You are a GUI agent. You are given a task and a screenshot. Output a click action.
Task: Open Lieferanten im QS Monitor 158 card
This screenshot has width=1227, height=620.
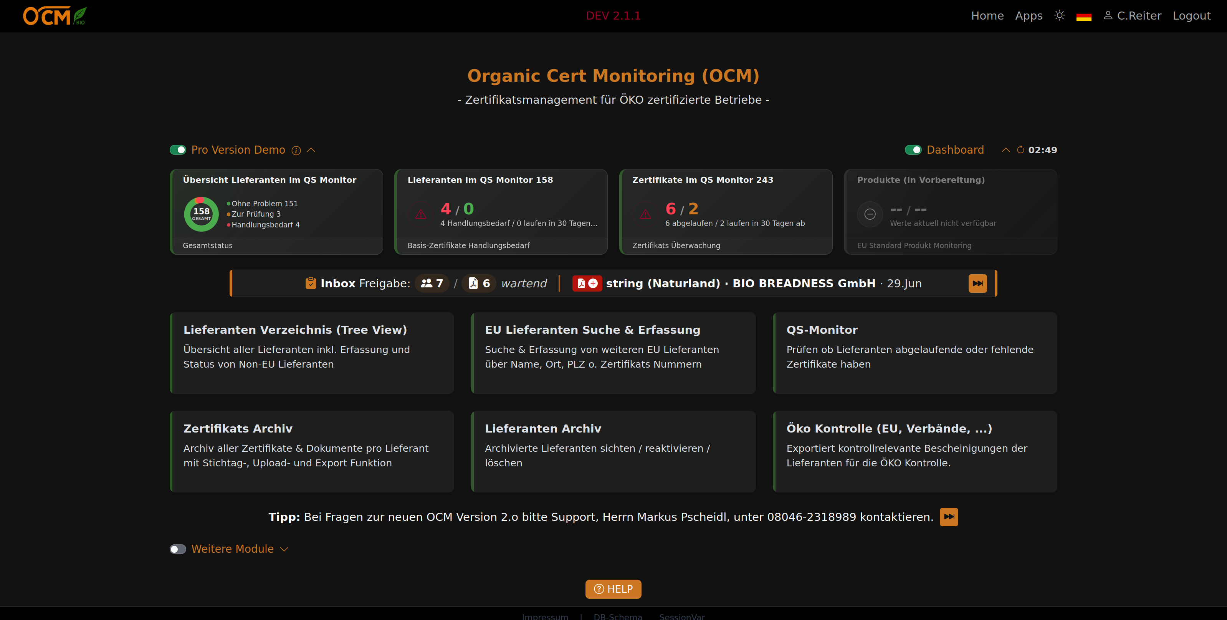501,212
